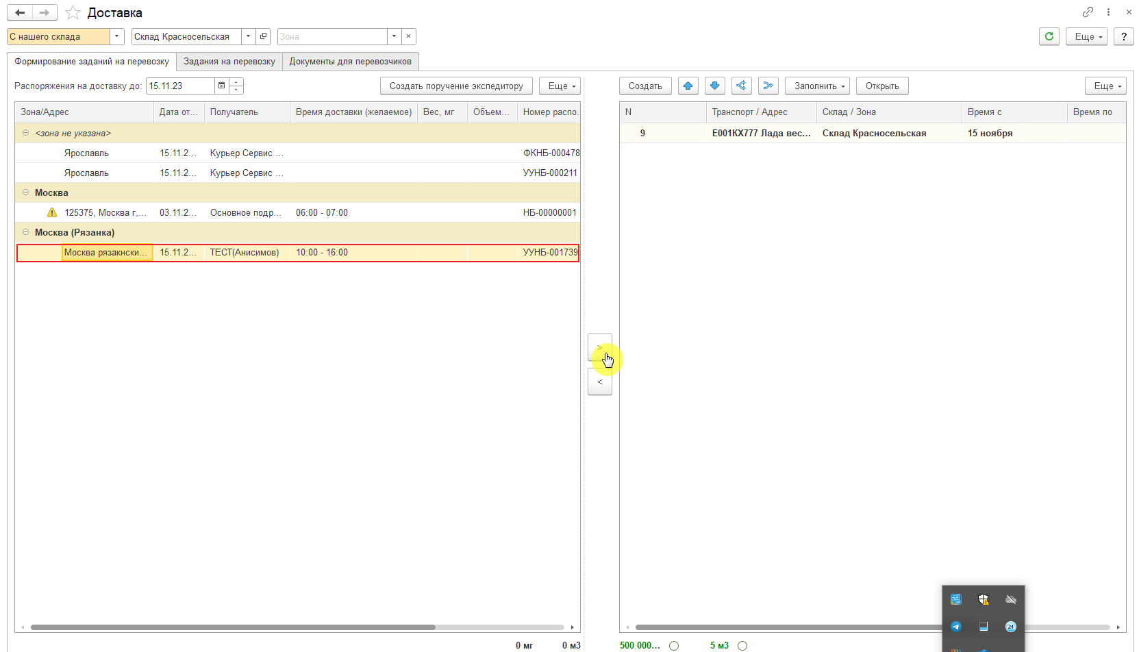The width and height of the screenshot is (1139, 652).
Task: Copy link to this form icon
Action: click(x=1088, y=12)
